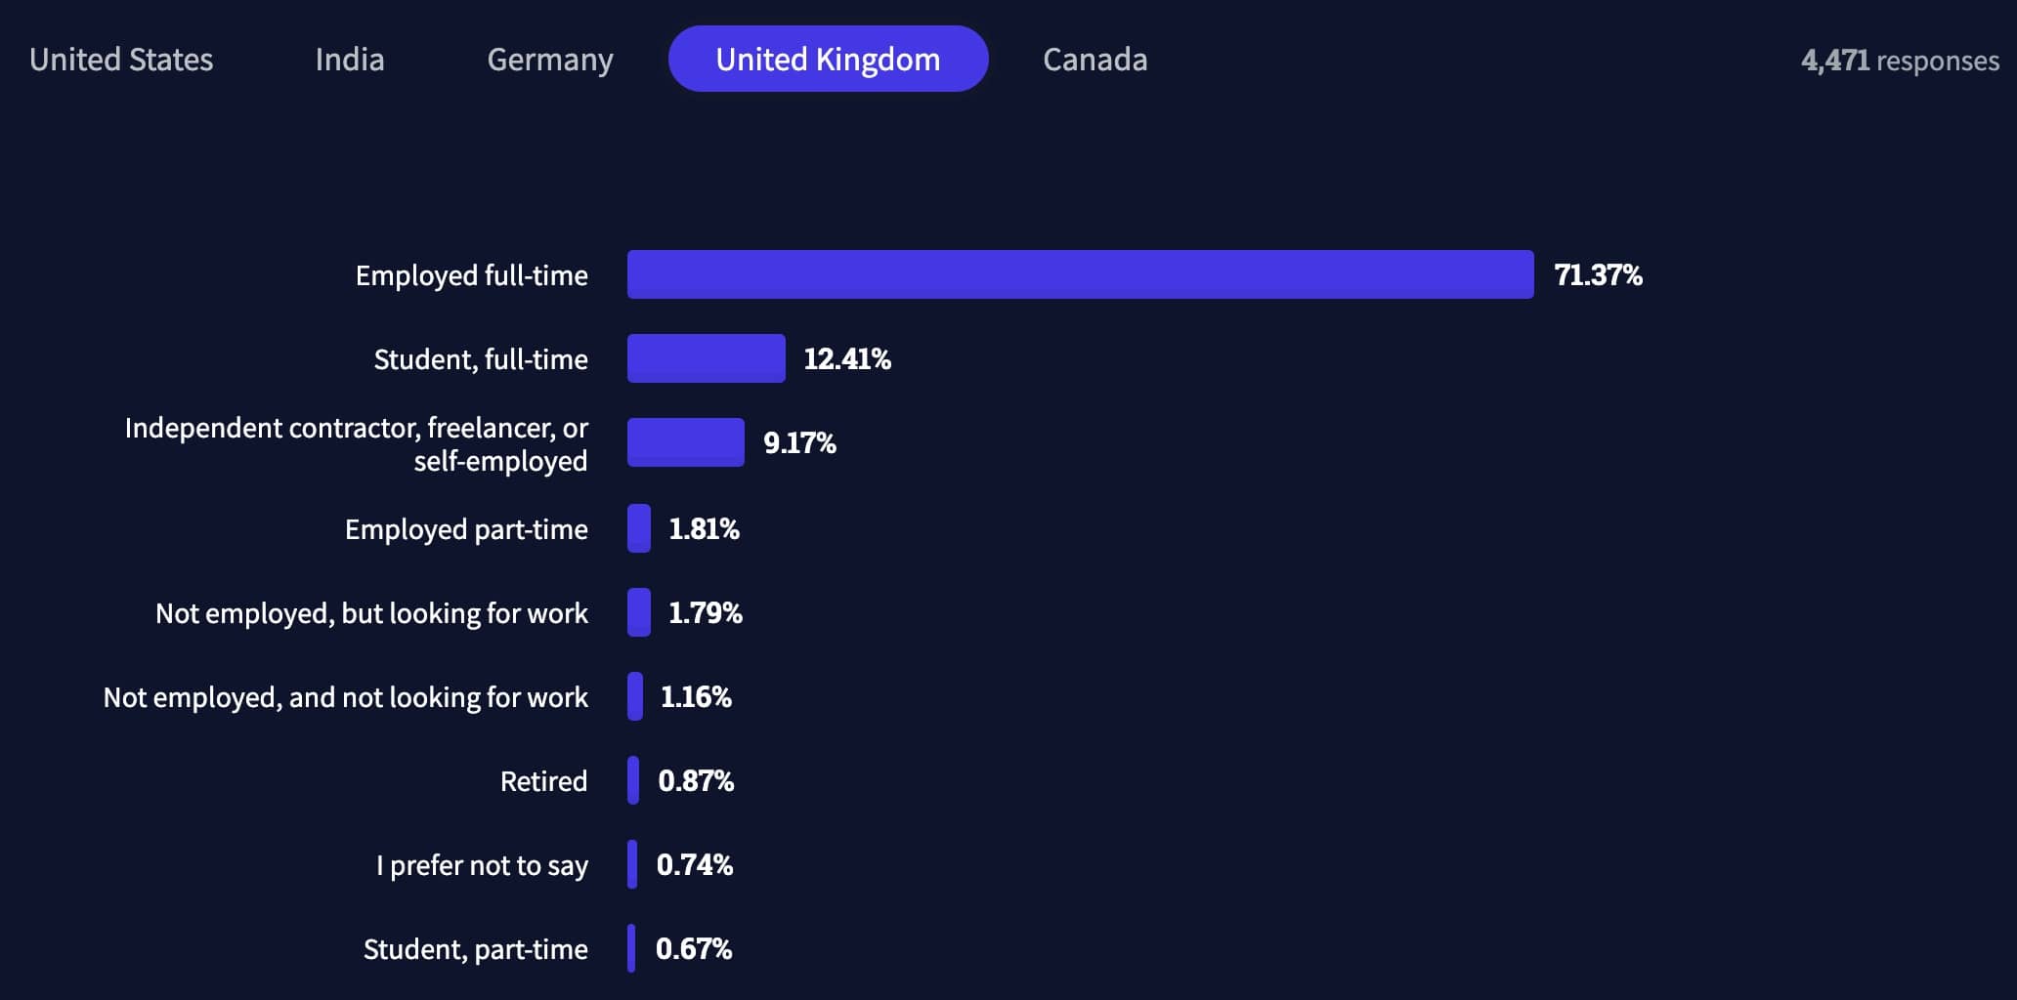Click the 0.67% percentage value
Viewport: 2017px width, 1000px height.
coord(693,949)
